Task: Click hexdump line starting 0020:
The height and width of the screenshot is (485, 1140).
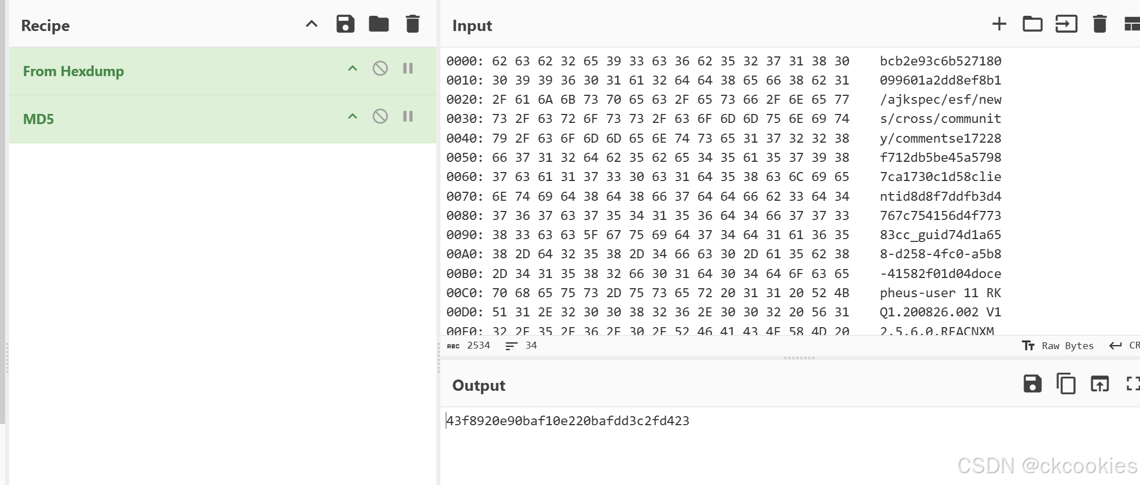Action: [724, 100]
